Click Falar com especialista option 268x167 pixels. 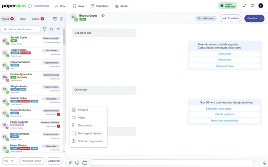[224, 121]
